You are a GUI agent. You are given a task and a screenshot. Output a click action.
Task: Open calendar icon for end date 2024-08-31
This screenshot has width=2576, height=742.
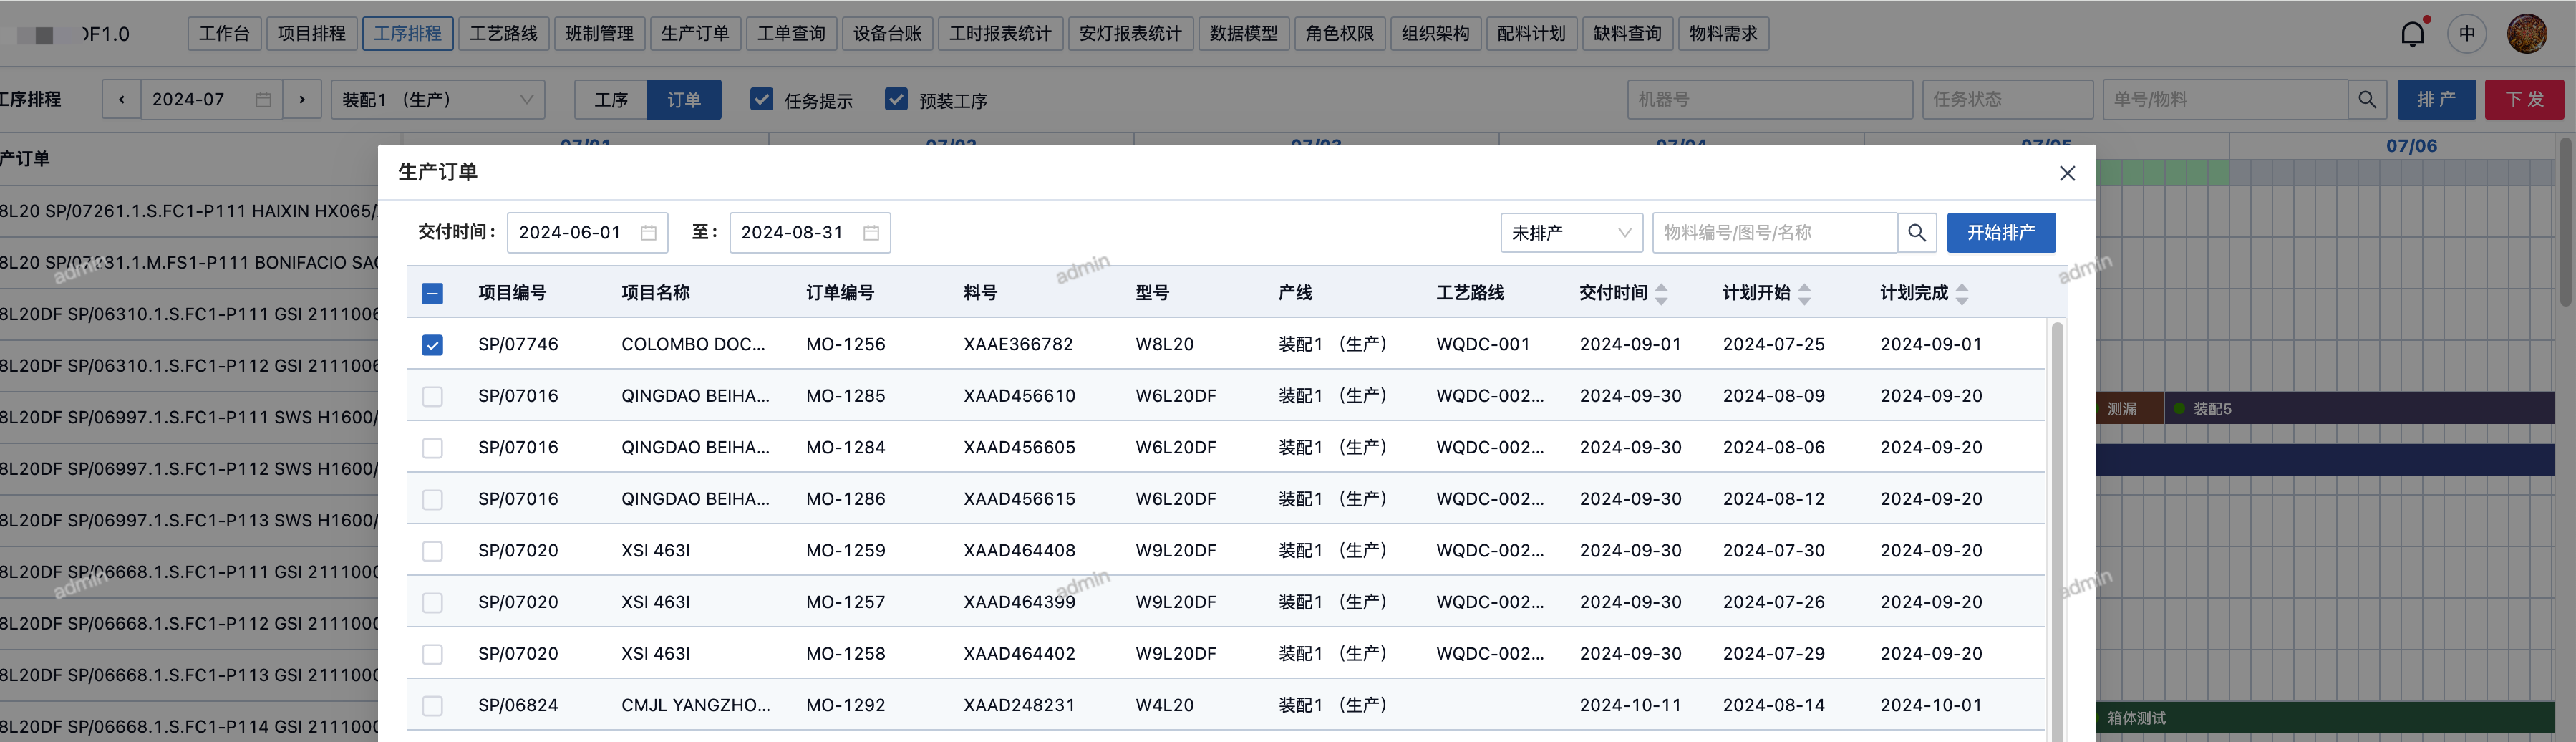click(871, 232)
